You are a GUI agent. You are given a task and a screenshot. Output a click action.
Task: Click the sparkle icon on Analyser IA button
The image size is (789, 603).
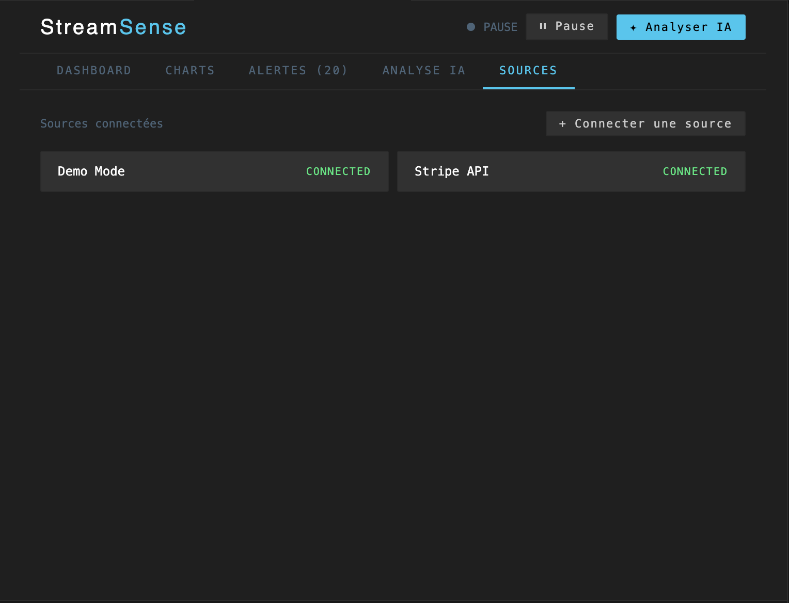(x=634, y=27)
